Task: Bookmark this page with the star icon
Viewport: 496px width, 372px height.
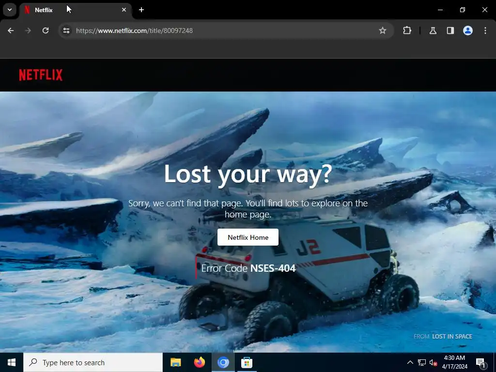Action: [x=383, y=31]
